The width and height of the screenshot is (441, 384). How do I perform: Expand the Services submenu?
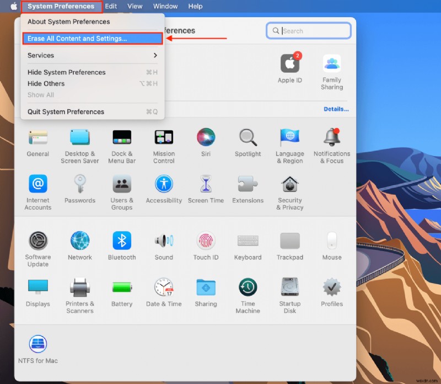pos(40,55)
